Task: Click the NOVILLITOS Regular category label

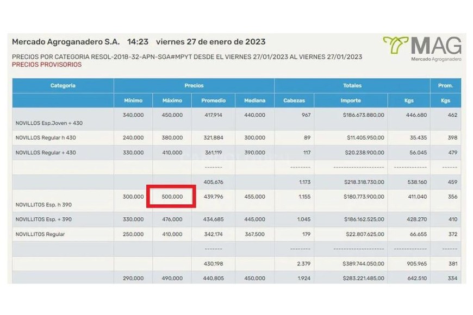Action: [x=40, y=234]
